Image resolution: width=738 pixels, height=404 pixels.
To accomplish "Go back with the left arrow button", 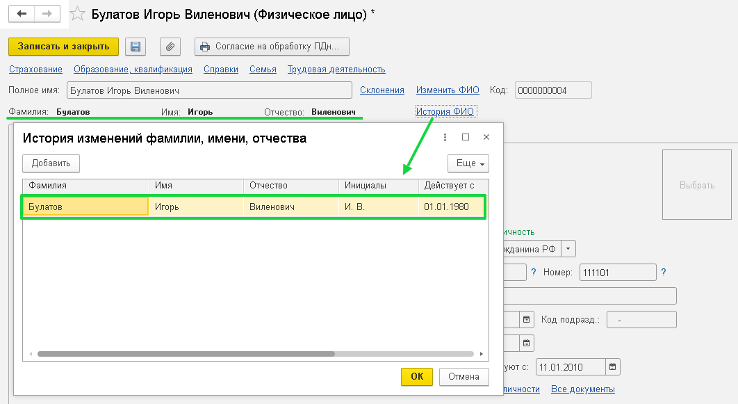I will click(22, 14).
